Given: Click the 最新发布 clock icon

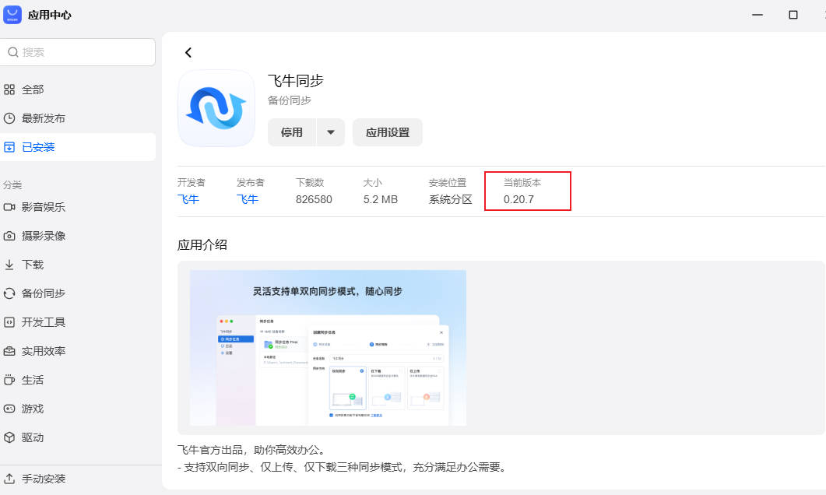Looking at the screenshot, I should point(9,118).
